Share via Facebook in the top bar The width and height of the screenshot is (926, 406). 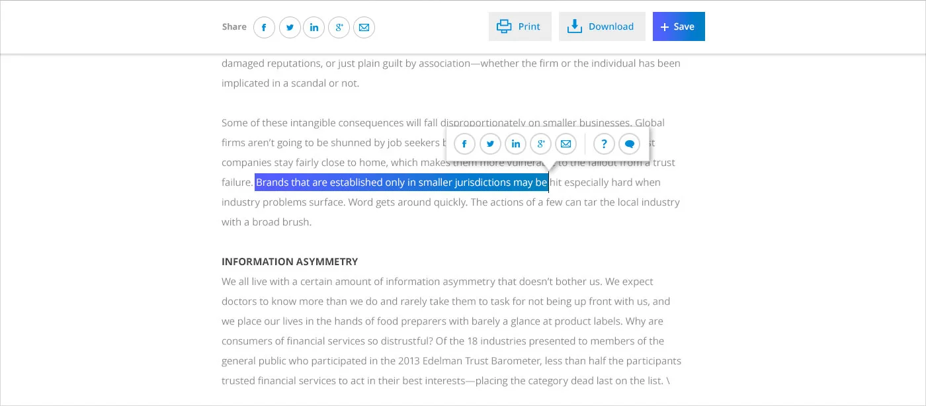click(264, 27)
